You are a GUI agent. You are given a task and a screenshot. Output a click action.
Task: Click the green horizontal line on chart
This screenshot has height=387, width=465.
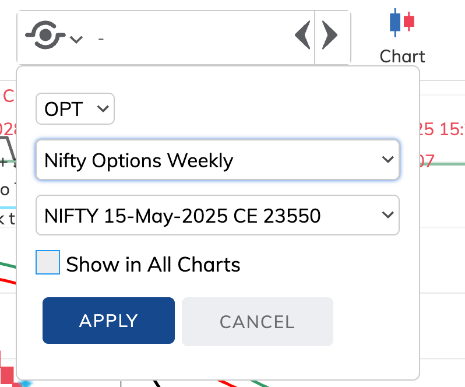(449, 163)
